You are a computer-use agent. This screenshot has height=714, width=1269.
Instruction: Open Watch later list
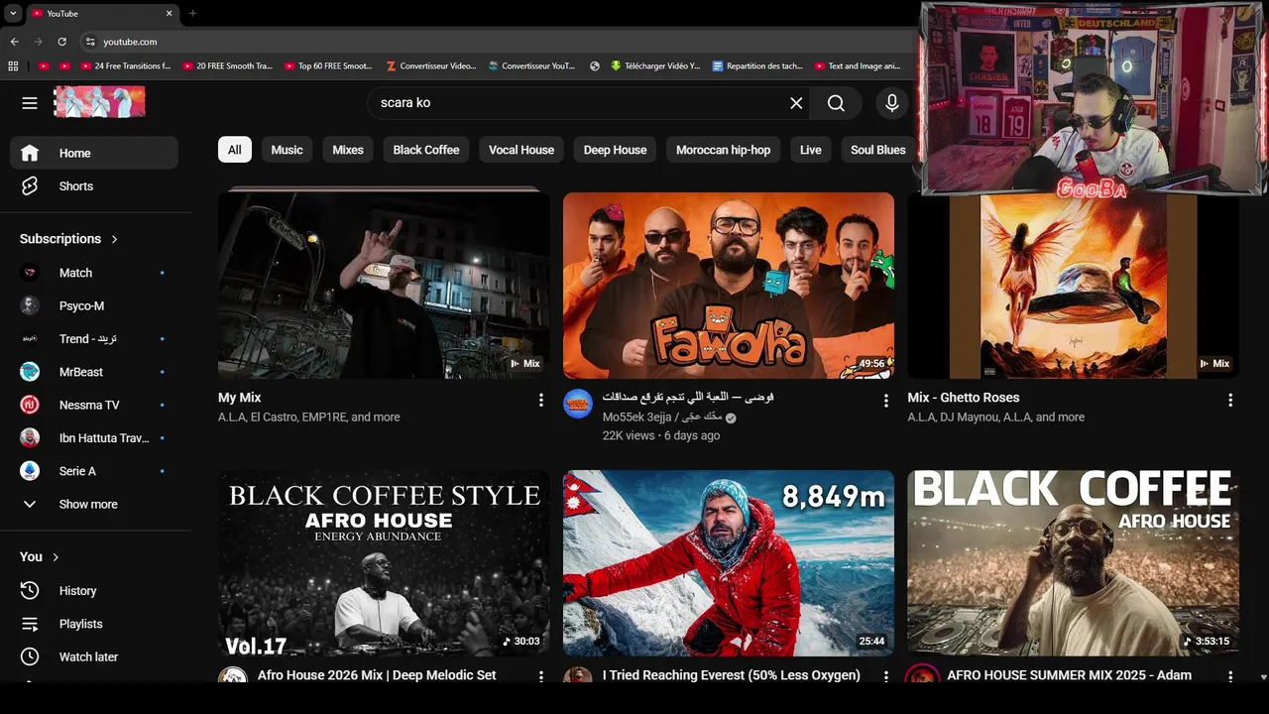click(94, 656)
